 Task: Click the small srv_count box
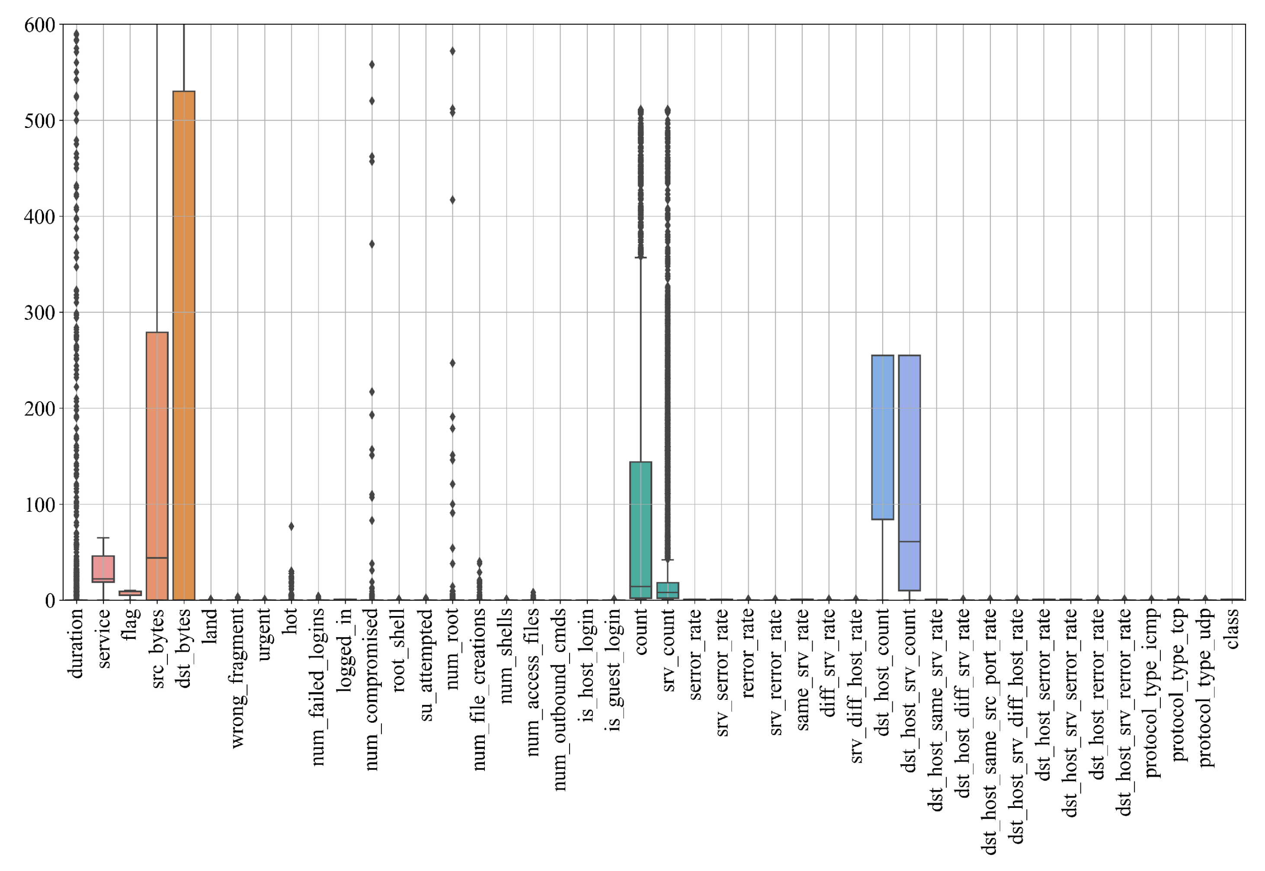pos(667,590)
